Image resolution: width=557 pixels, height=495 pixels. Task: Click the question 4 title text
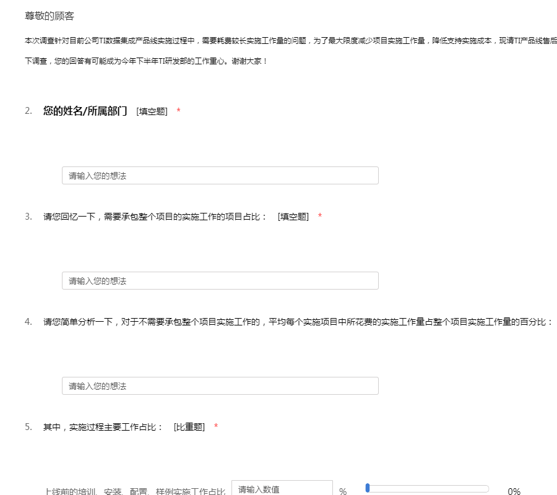[297, 322]
